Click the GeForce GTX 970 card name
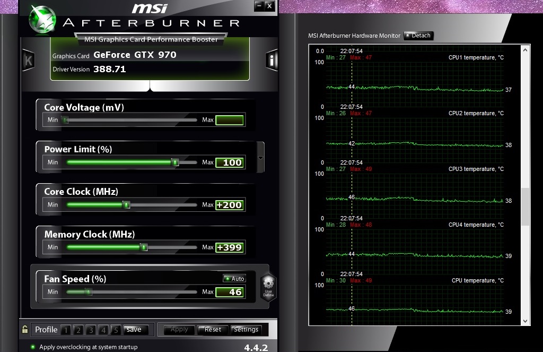The height and width of the screenshot is (352, 543). [135, 55]
